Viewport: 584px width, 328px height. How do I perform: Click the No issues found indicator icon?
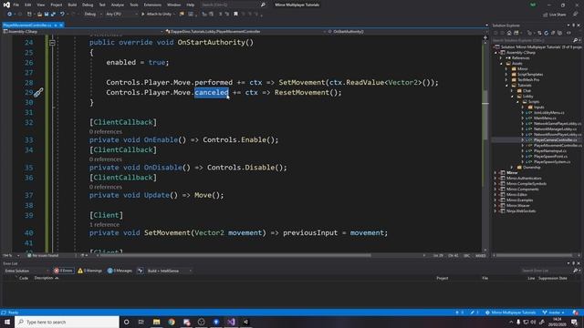pos(29,255)
